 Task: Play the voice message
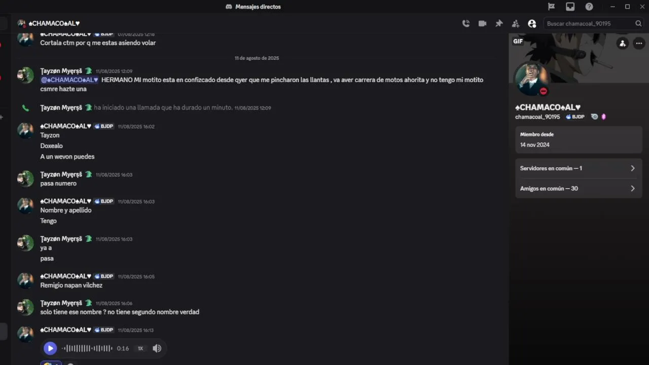50,348
